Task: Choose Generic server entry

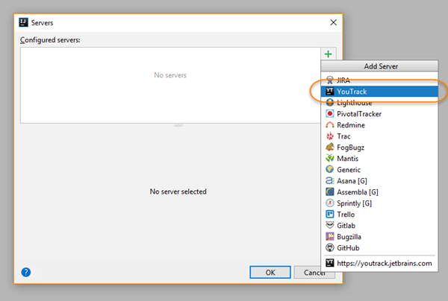Action: coord(379,170)
